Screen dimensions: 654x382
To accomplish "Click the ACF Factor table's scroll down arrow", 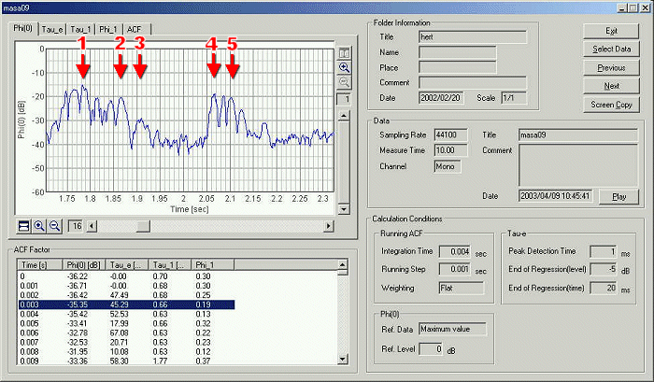I will (343, 359).
